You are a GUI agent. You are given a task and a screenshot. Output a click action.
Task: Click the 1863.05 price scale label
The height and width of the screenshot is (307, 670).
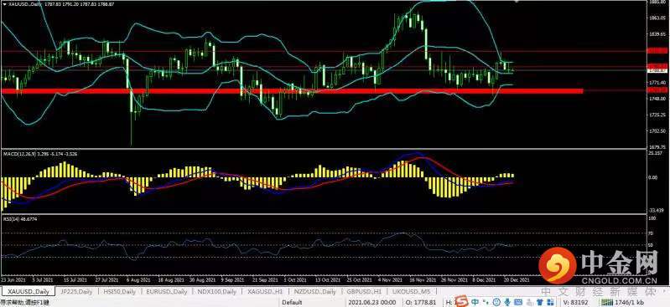[658, 18]
